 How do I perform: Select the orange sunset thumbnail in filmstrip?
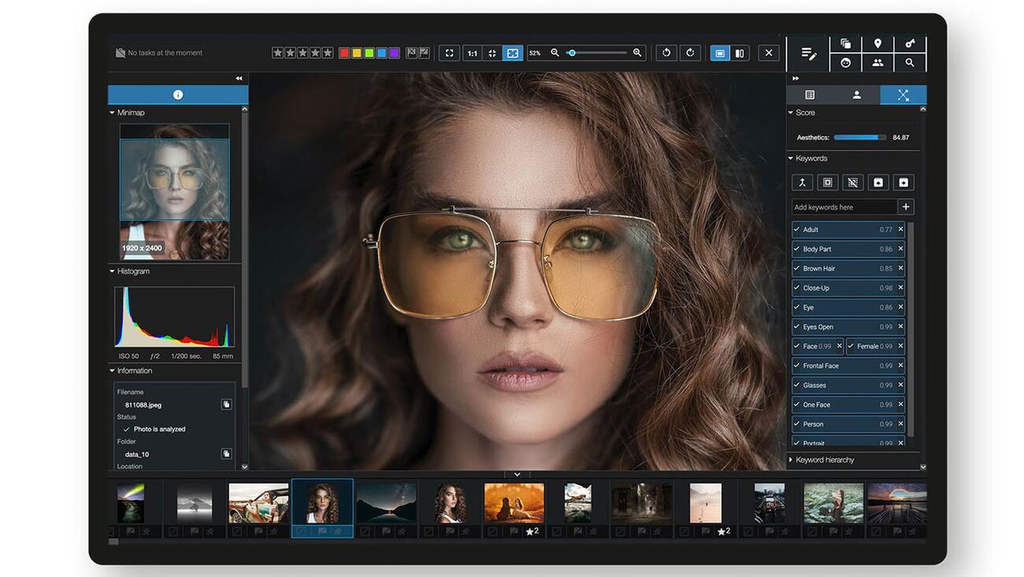click(x=514, y=501)
